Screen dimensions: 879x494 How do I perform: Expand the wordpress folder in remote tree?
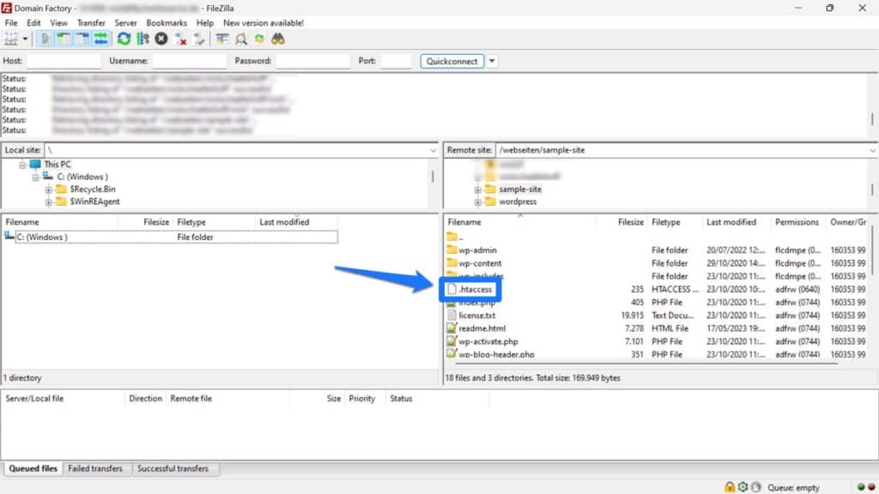tap(478, 202)
